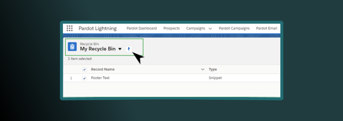The width and height of the screenshot is (343, 121).
Task: Open the Campaigns tab
Action: click(196, 28)
